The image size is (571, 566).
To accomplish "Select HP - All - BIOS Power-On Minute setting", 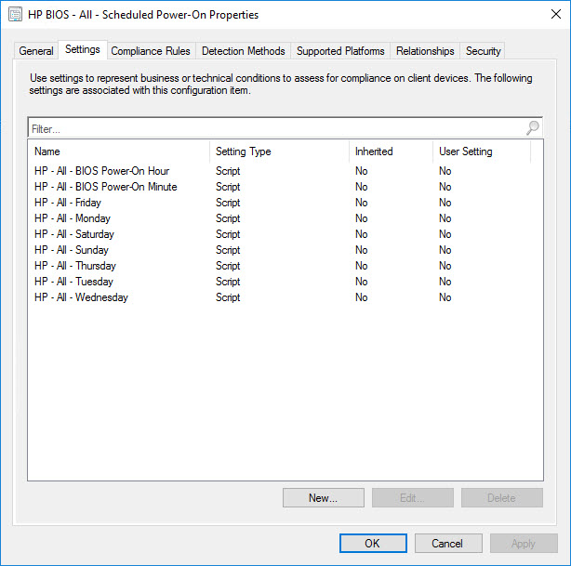I will [105, 187].
